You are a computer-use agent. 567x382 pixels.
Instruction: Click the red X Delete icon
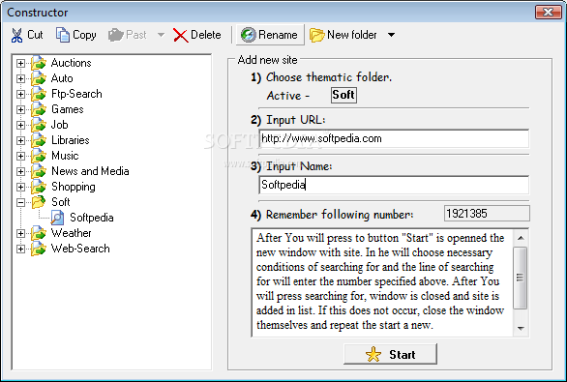180,36
